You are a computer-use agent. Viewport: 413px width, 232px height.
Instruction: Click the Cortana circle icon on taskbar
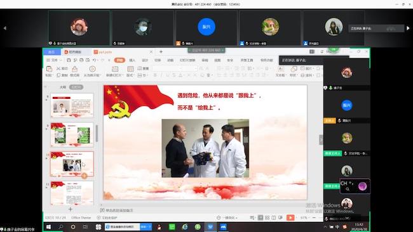pos(73,227)
